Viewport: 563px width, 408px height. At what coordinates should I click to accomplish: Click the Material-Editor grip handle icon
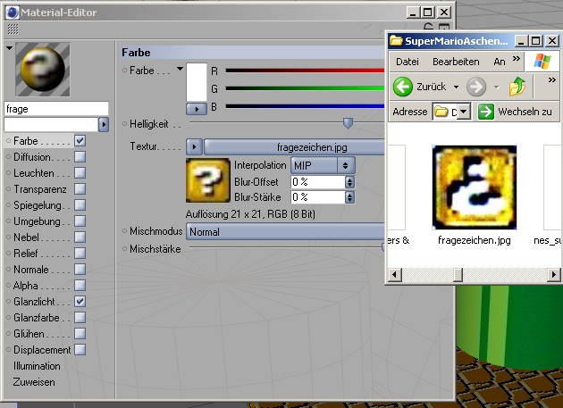tap(13, 29)
